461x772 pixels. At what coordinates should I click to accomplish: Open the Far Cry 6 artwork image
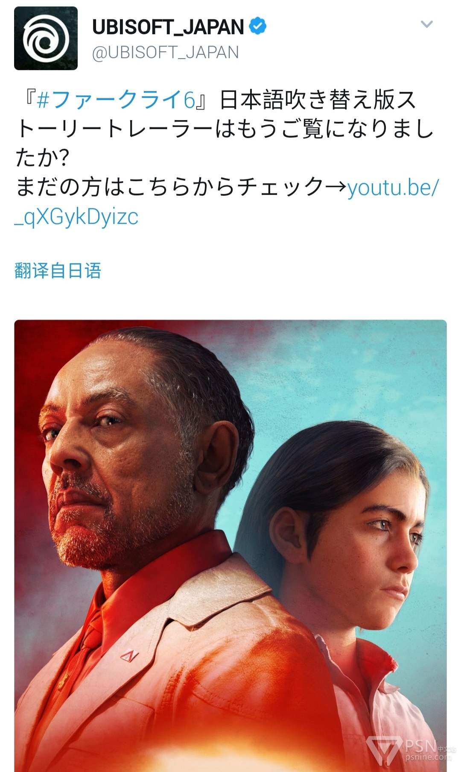[x=230, y=546]
